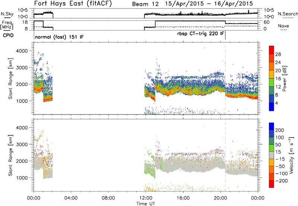Viewport: 298px width, 206px height.
Task: Click the 'Fort Hays East (fitACF)' title
Action: (73, 3)
